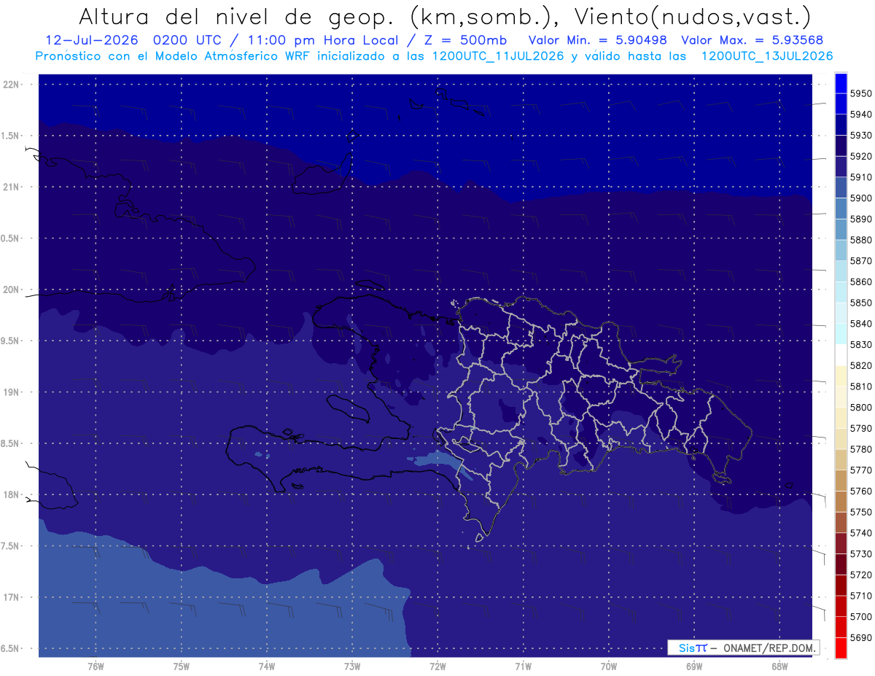The height and width of the screenshot is (676, 875).
Task: Click the 73W longitude axis label
Action: pos(352,667)
